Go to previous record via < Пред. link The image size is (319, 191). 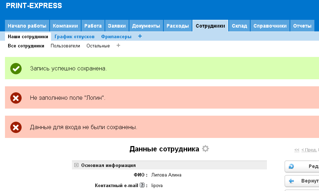[x=309, y=150]
